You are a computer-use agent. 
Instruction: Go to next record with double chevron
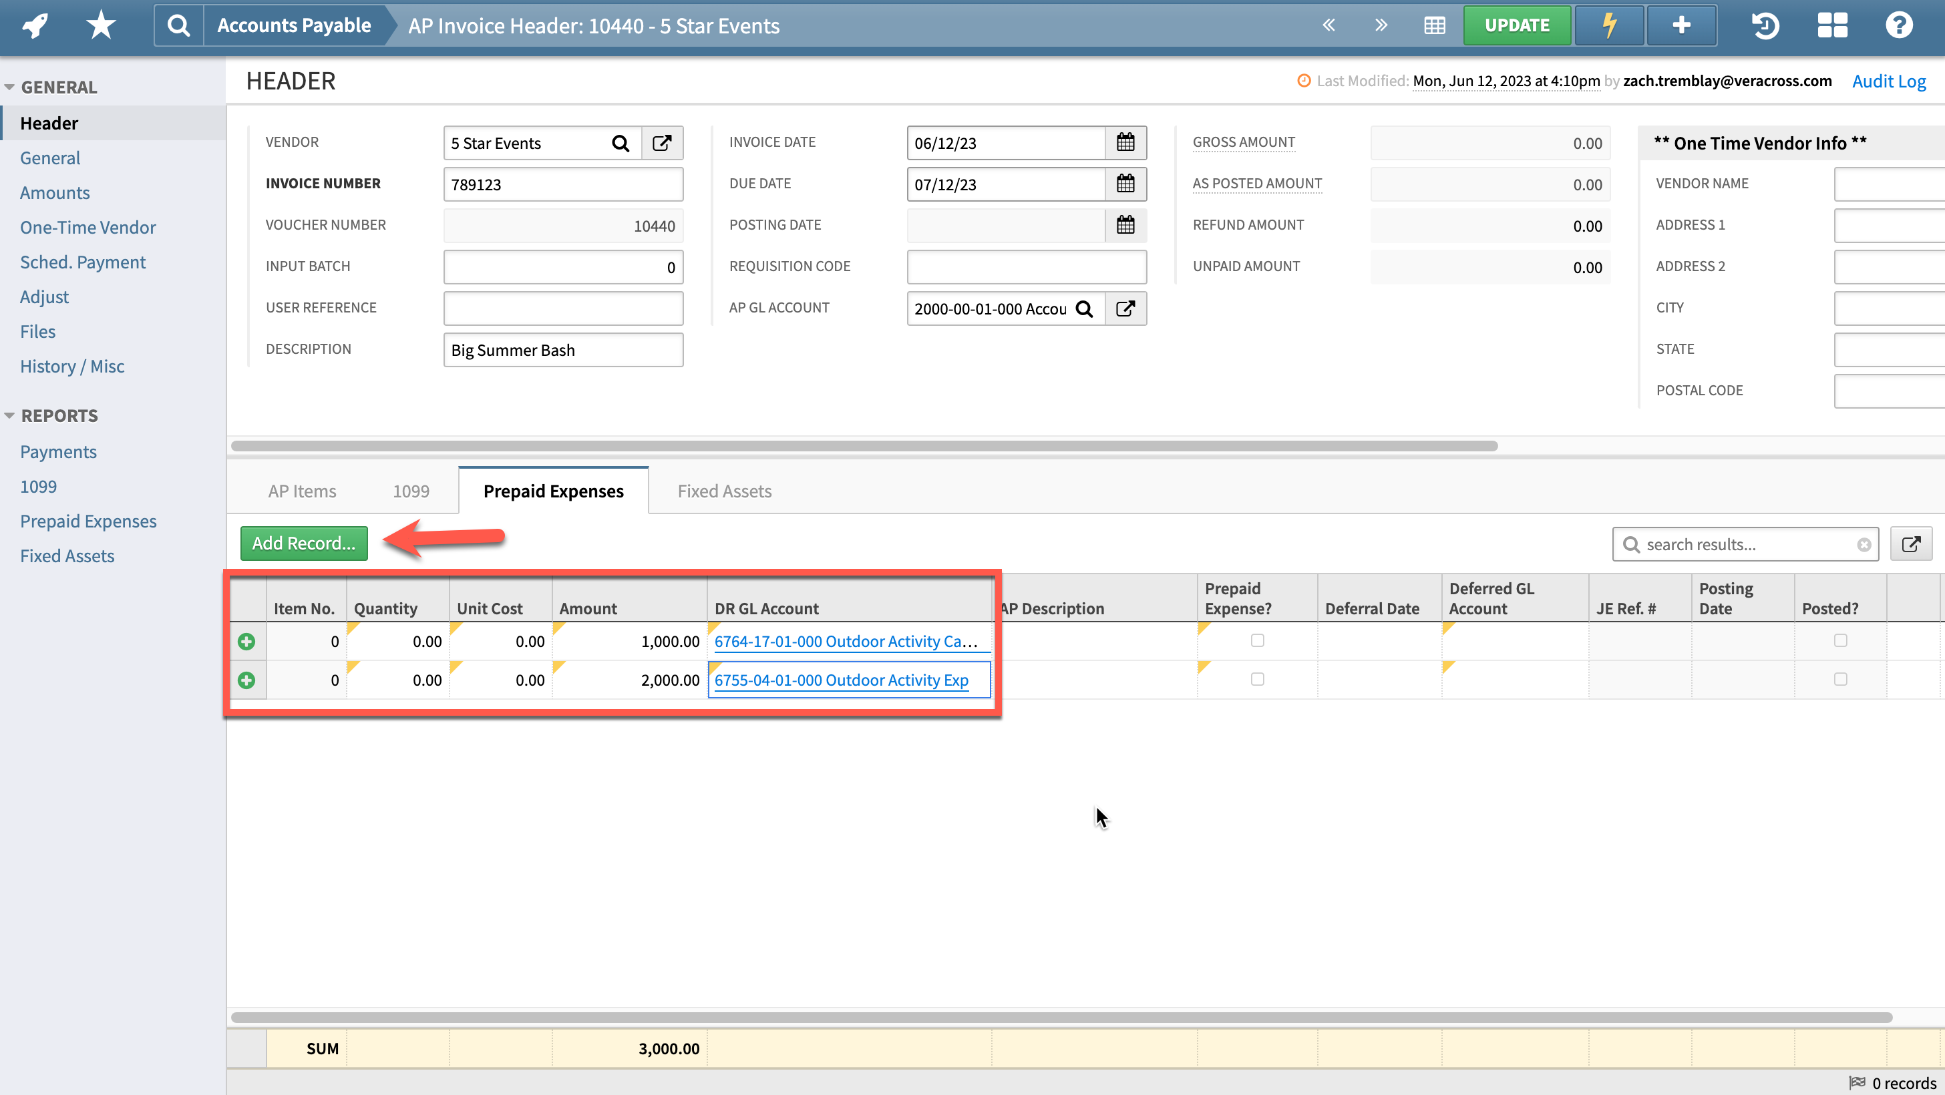point(1381,25)
